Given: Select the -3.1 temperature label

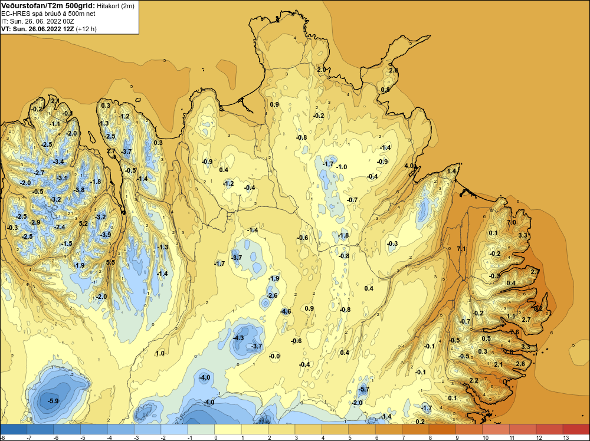Looking at the screenshot, I should coord(62,178).
